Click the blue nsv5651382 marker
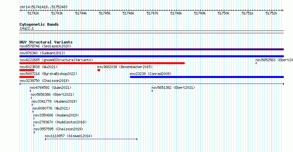This screenshot has width=293, height=152. click(152, 91)
